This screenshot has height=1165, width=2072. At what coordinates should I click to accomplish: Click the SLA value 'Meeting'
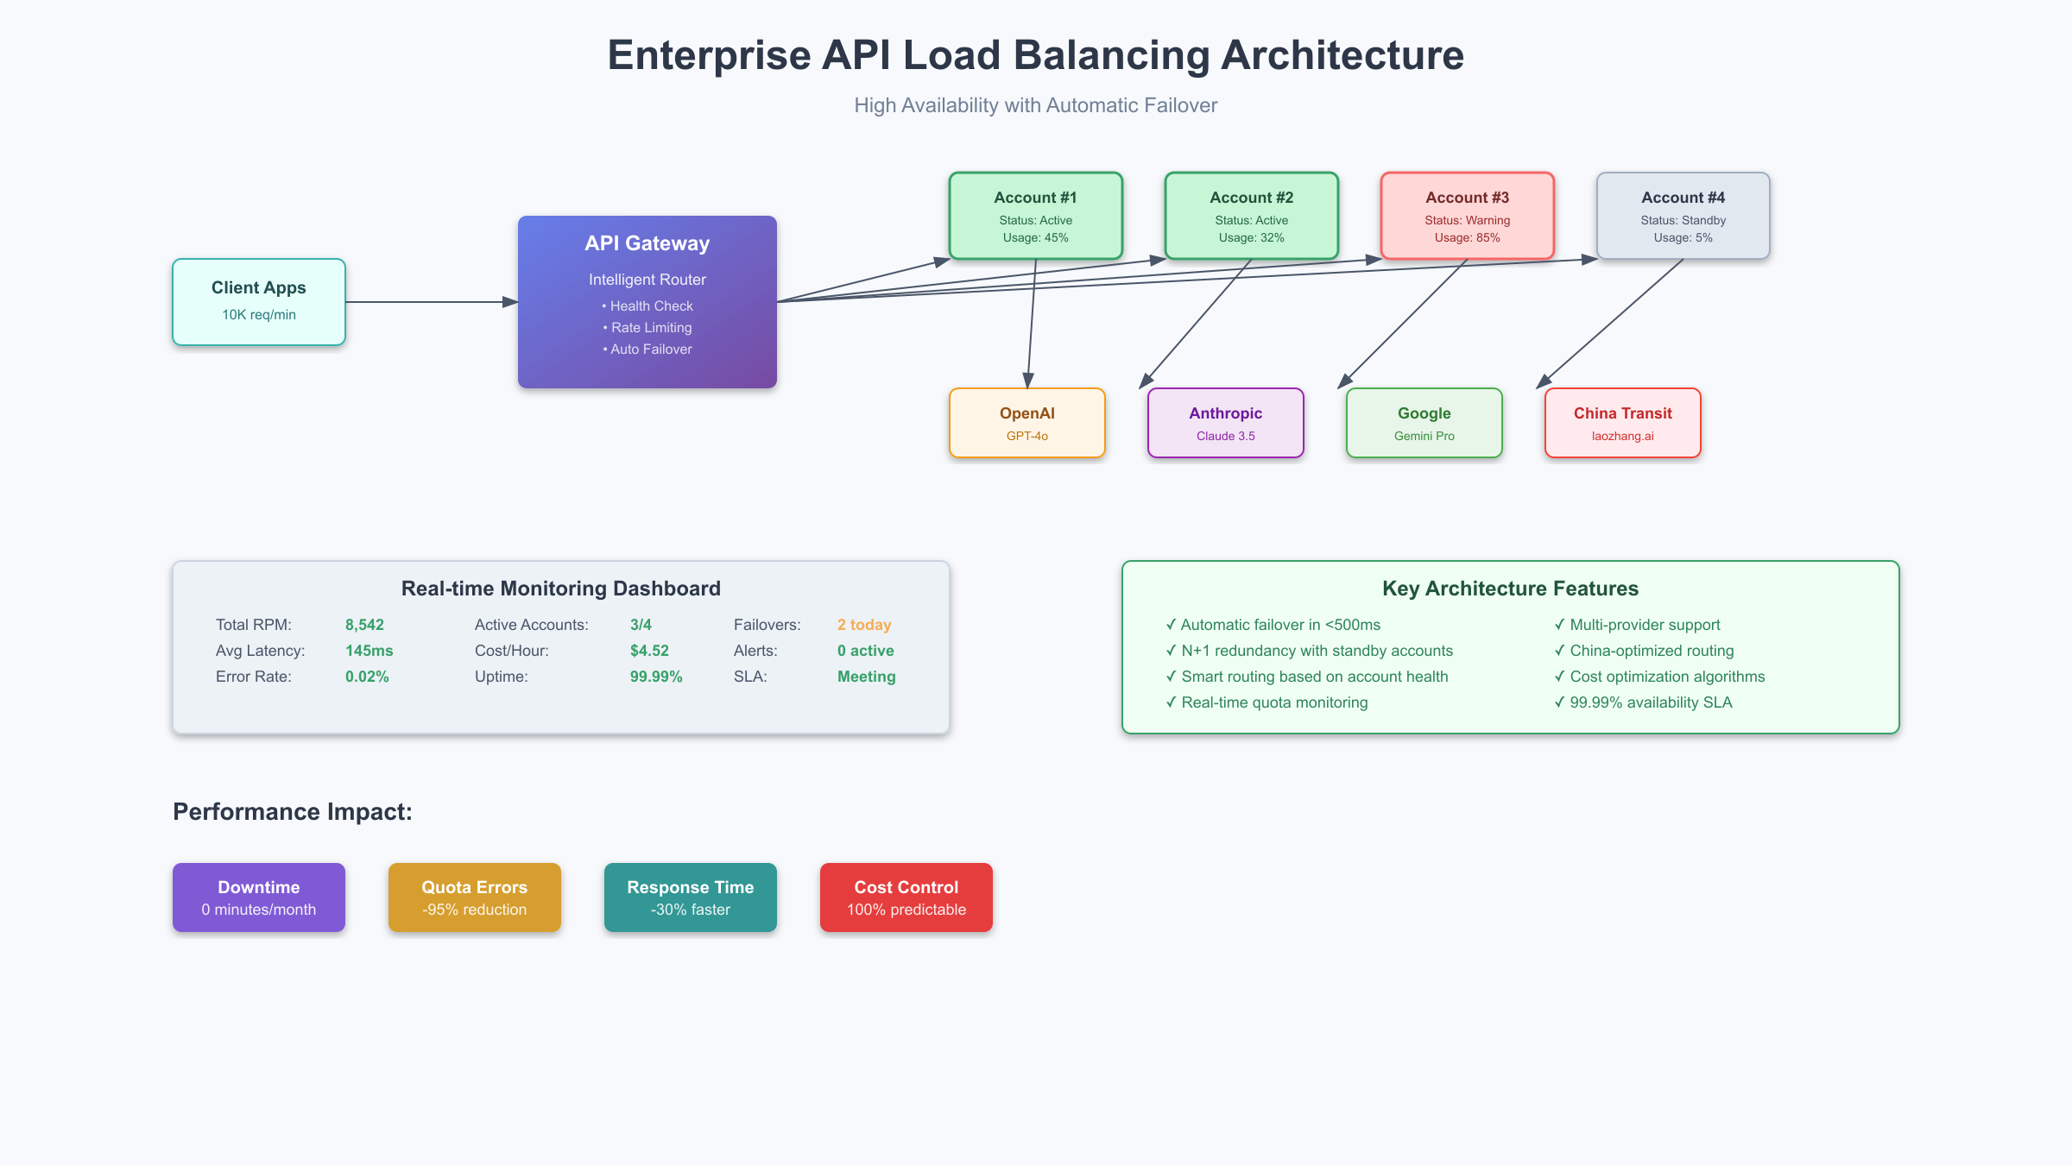click(867, 677)
